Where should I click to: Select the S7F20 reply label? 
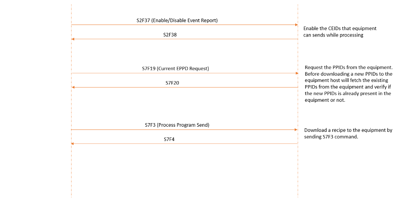coord(172,83)
